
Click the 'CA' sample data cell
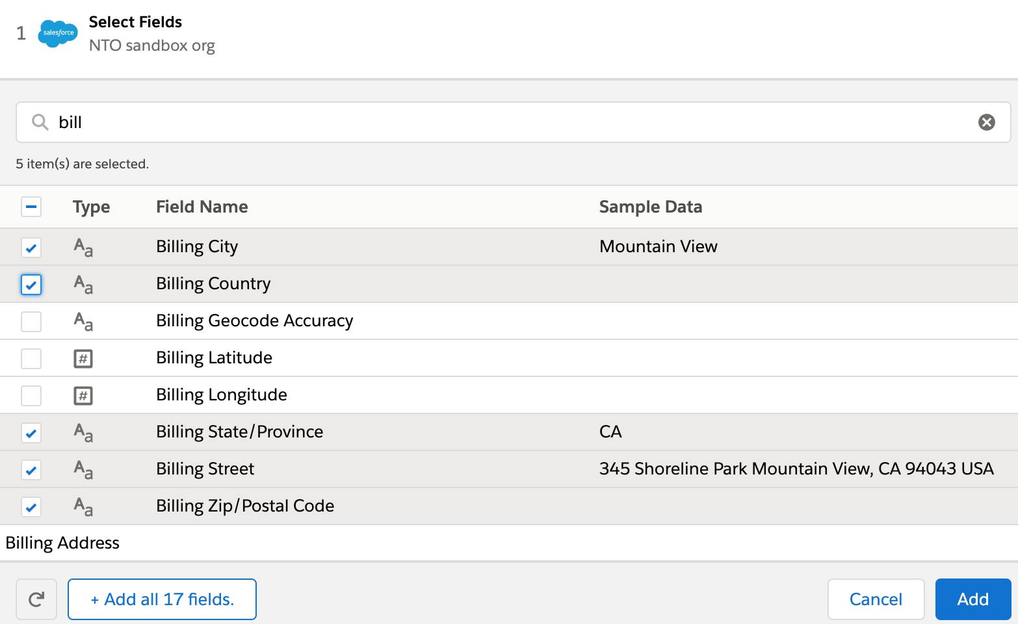point(610,432)
